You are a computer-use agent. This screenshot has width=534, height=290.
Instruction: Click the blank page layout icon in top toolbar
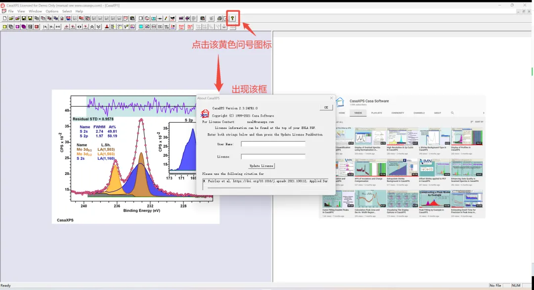pos(140,18)
